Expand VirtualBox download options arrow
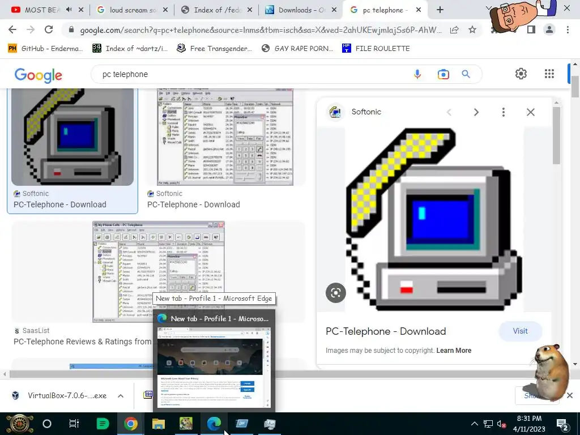Image resolution: width=580 pixels, height=435 pixels. 121,396
